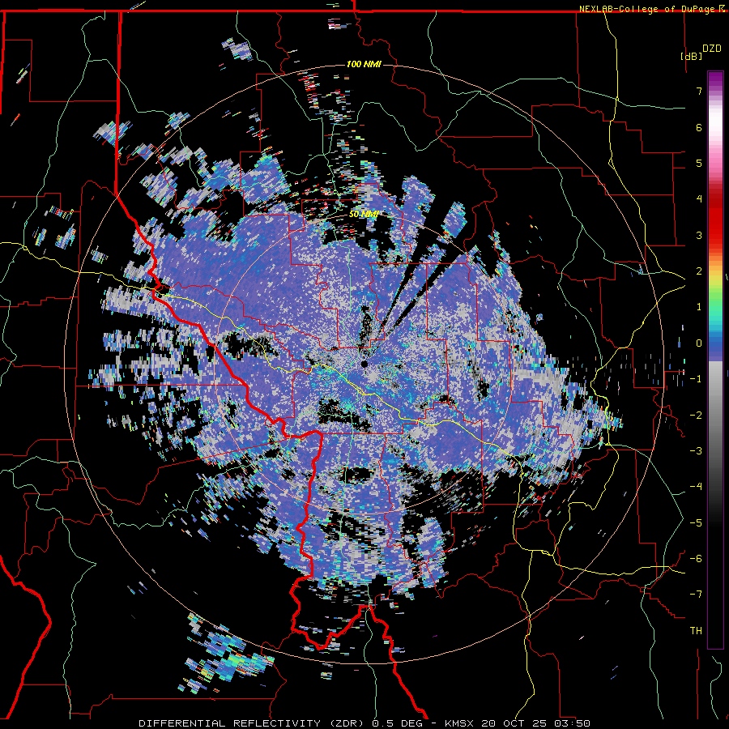Click the 4 value on color scale

point(699,198)
